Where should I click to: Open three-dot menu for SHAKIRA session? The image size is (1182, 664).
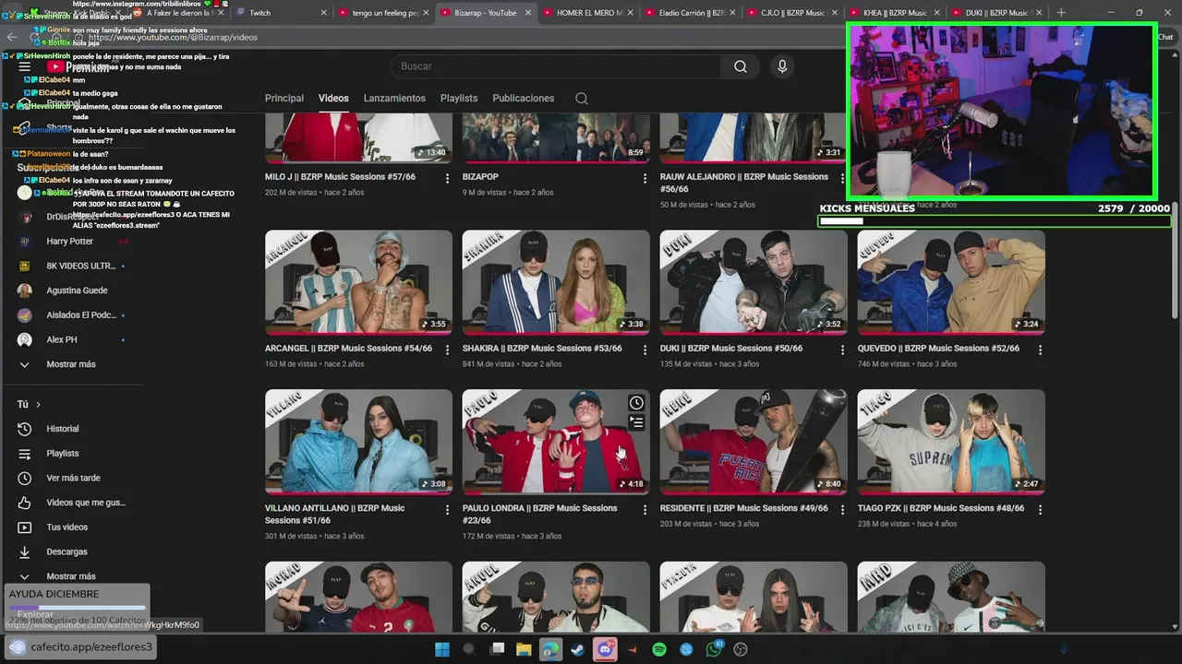point(645,350)
